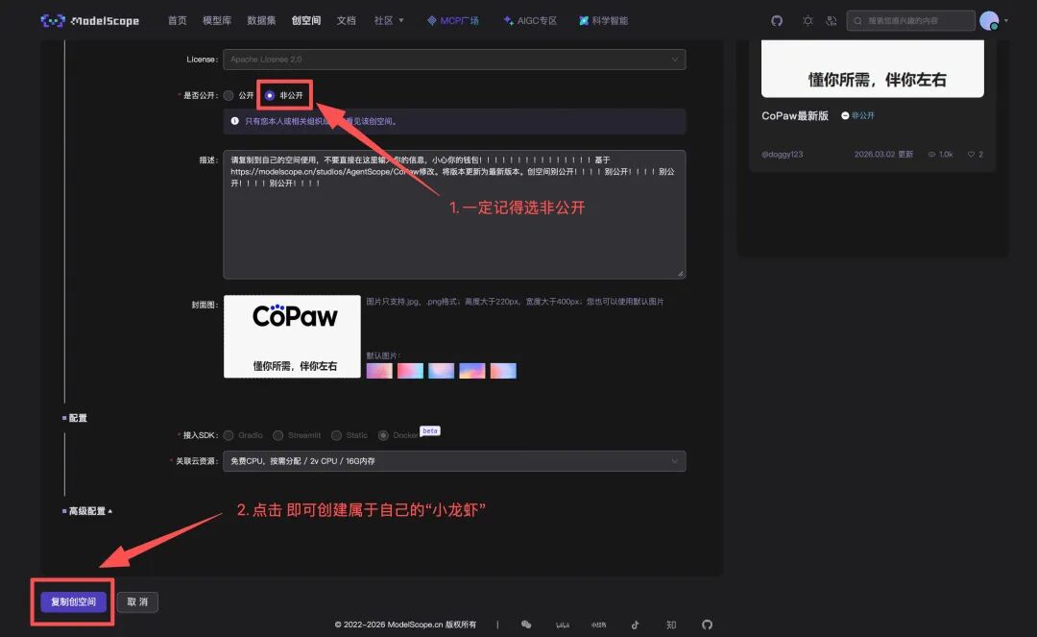Pick the fourth default cover image swatch

(x=472, y=371)
